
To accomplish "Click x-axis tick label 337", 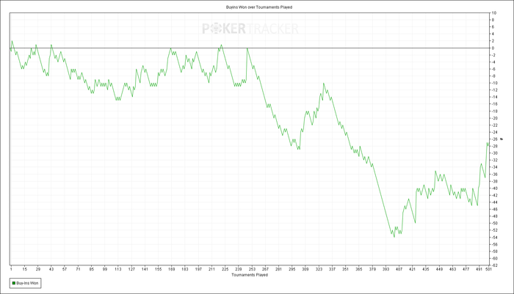I will 332,269.
